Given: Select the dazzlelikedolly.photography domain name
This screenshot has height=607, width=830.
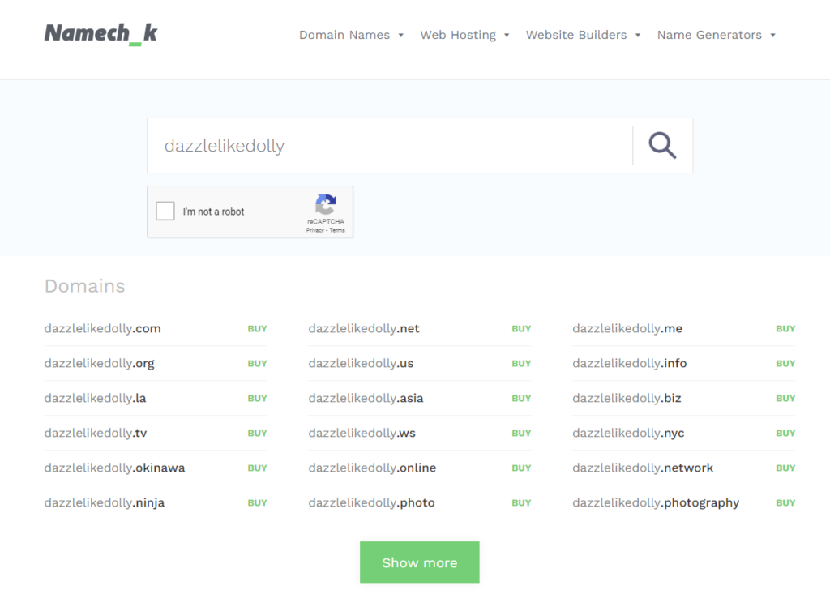Looking at the screenshot, I should tap(656, 503).
